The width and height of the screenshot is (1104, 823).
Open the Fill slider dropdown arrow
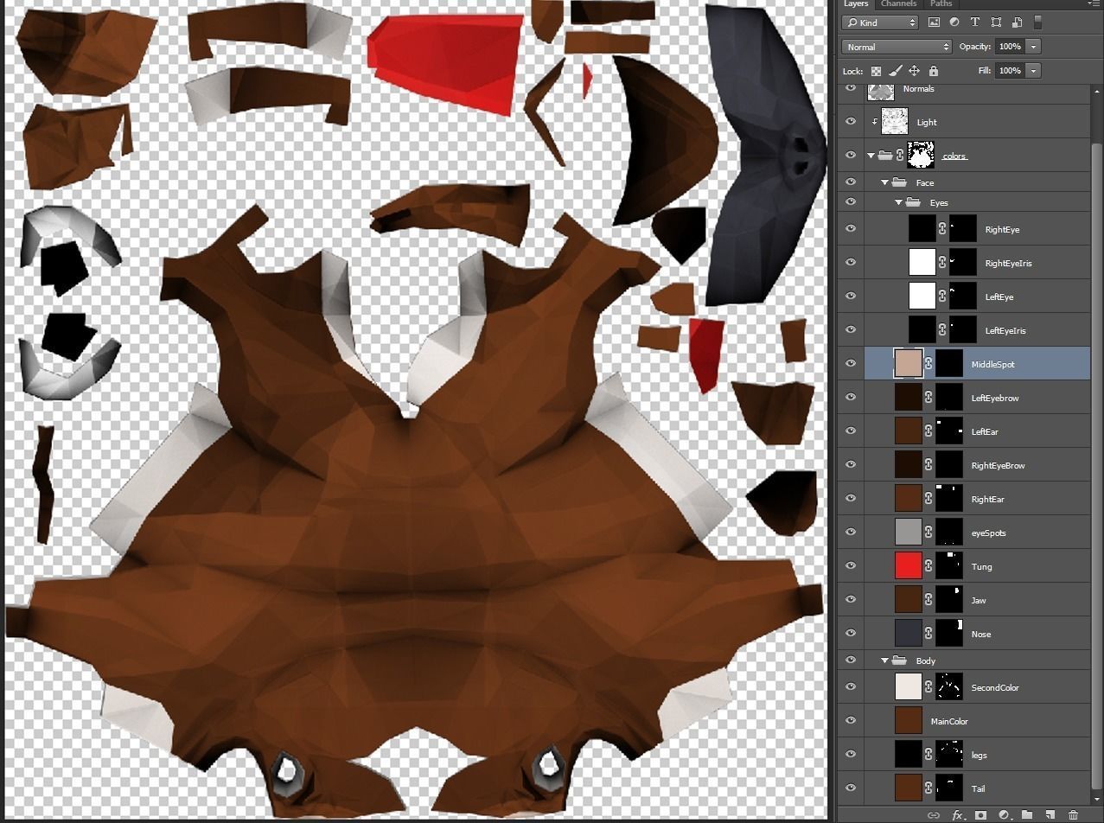tap(1034, 71)
